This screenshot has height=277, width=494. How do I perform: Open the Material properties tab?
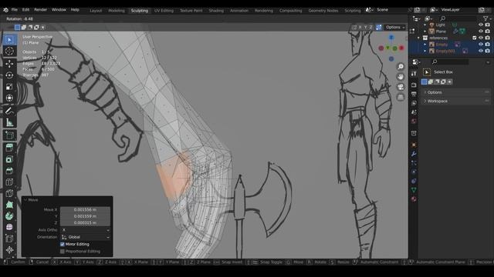point(414,199)
